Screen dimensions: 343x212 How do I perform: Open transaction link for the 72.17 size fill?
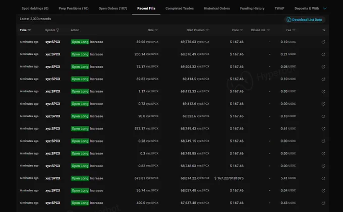[323, 67]
